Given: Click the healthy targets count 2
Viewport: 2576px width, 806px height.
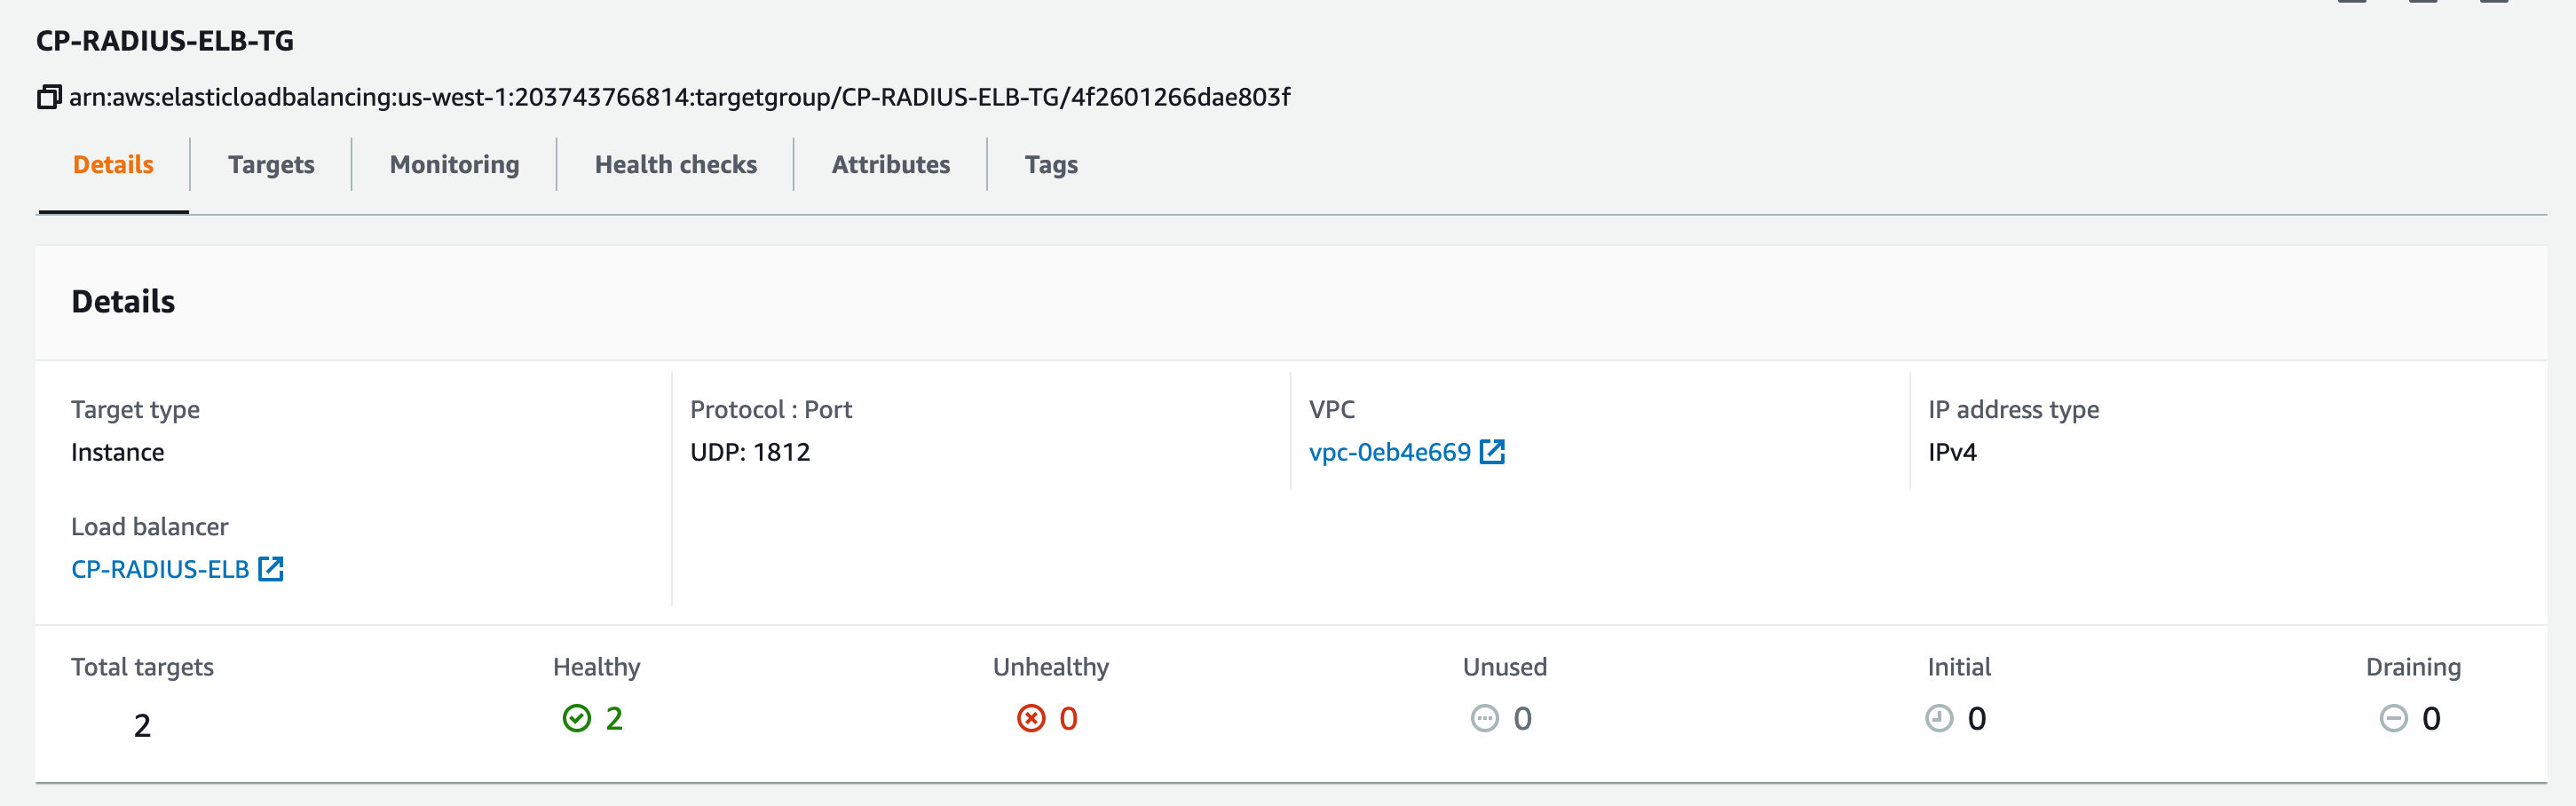Looking at the screenshot, I should point(614,718).
